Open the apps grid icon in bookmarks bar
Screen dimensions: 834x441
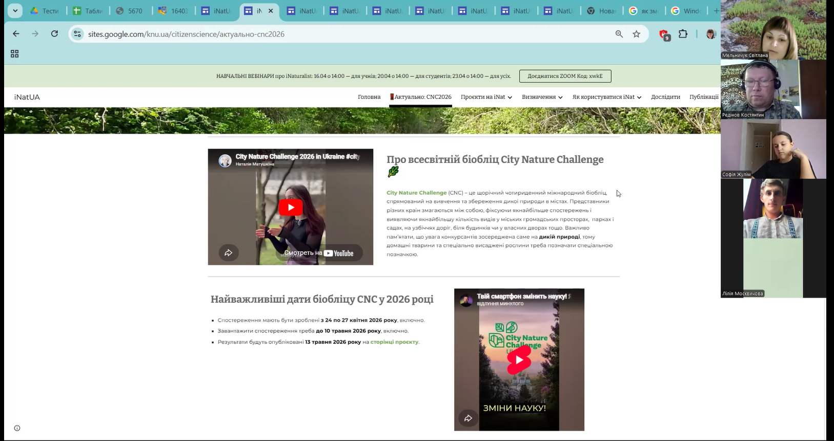click(x=15, y=54)
